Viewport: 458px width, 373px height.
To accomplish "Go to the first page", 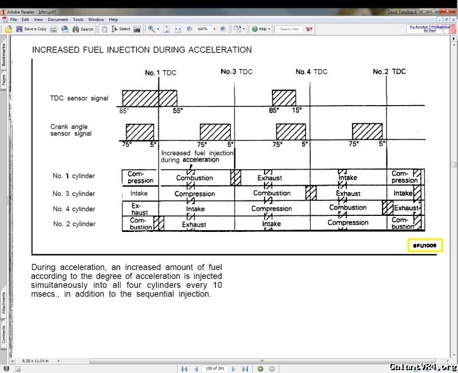I will click(184, 369).
